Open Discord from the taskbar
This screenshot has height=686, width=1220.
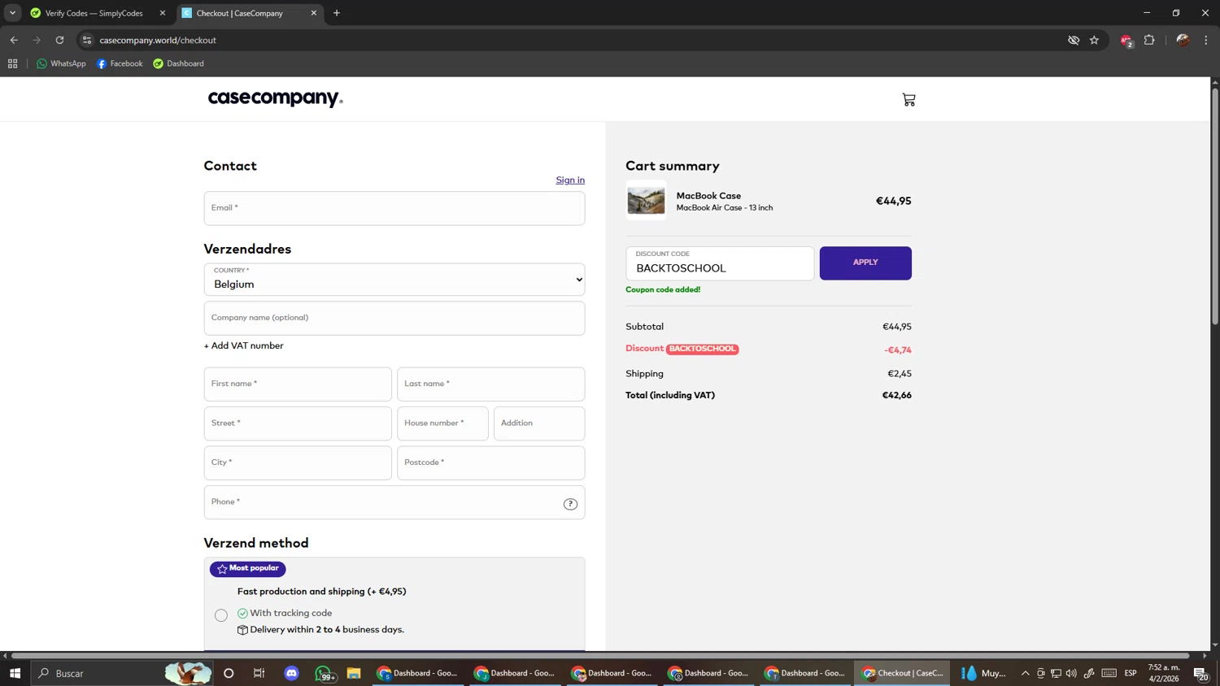[291, 673]
